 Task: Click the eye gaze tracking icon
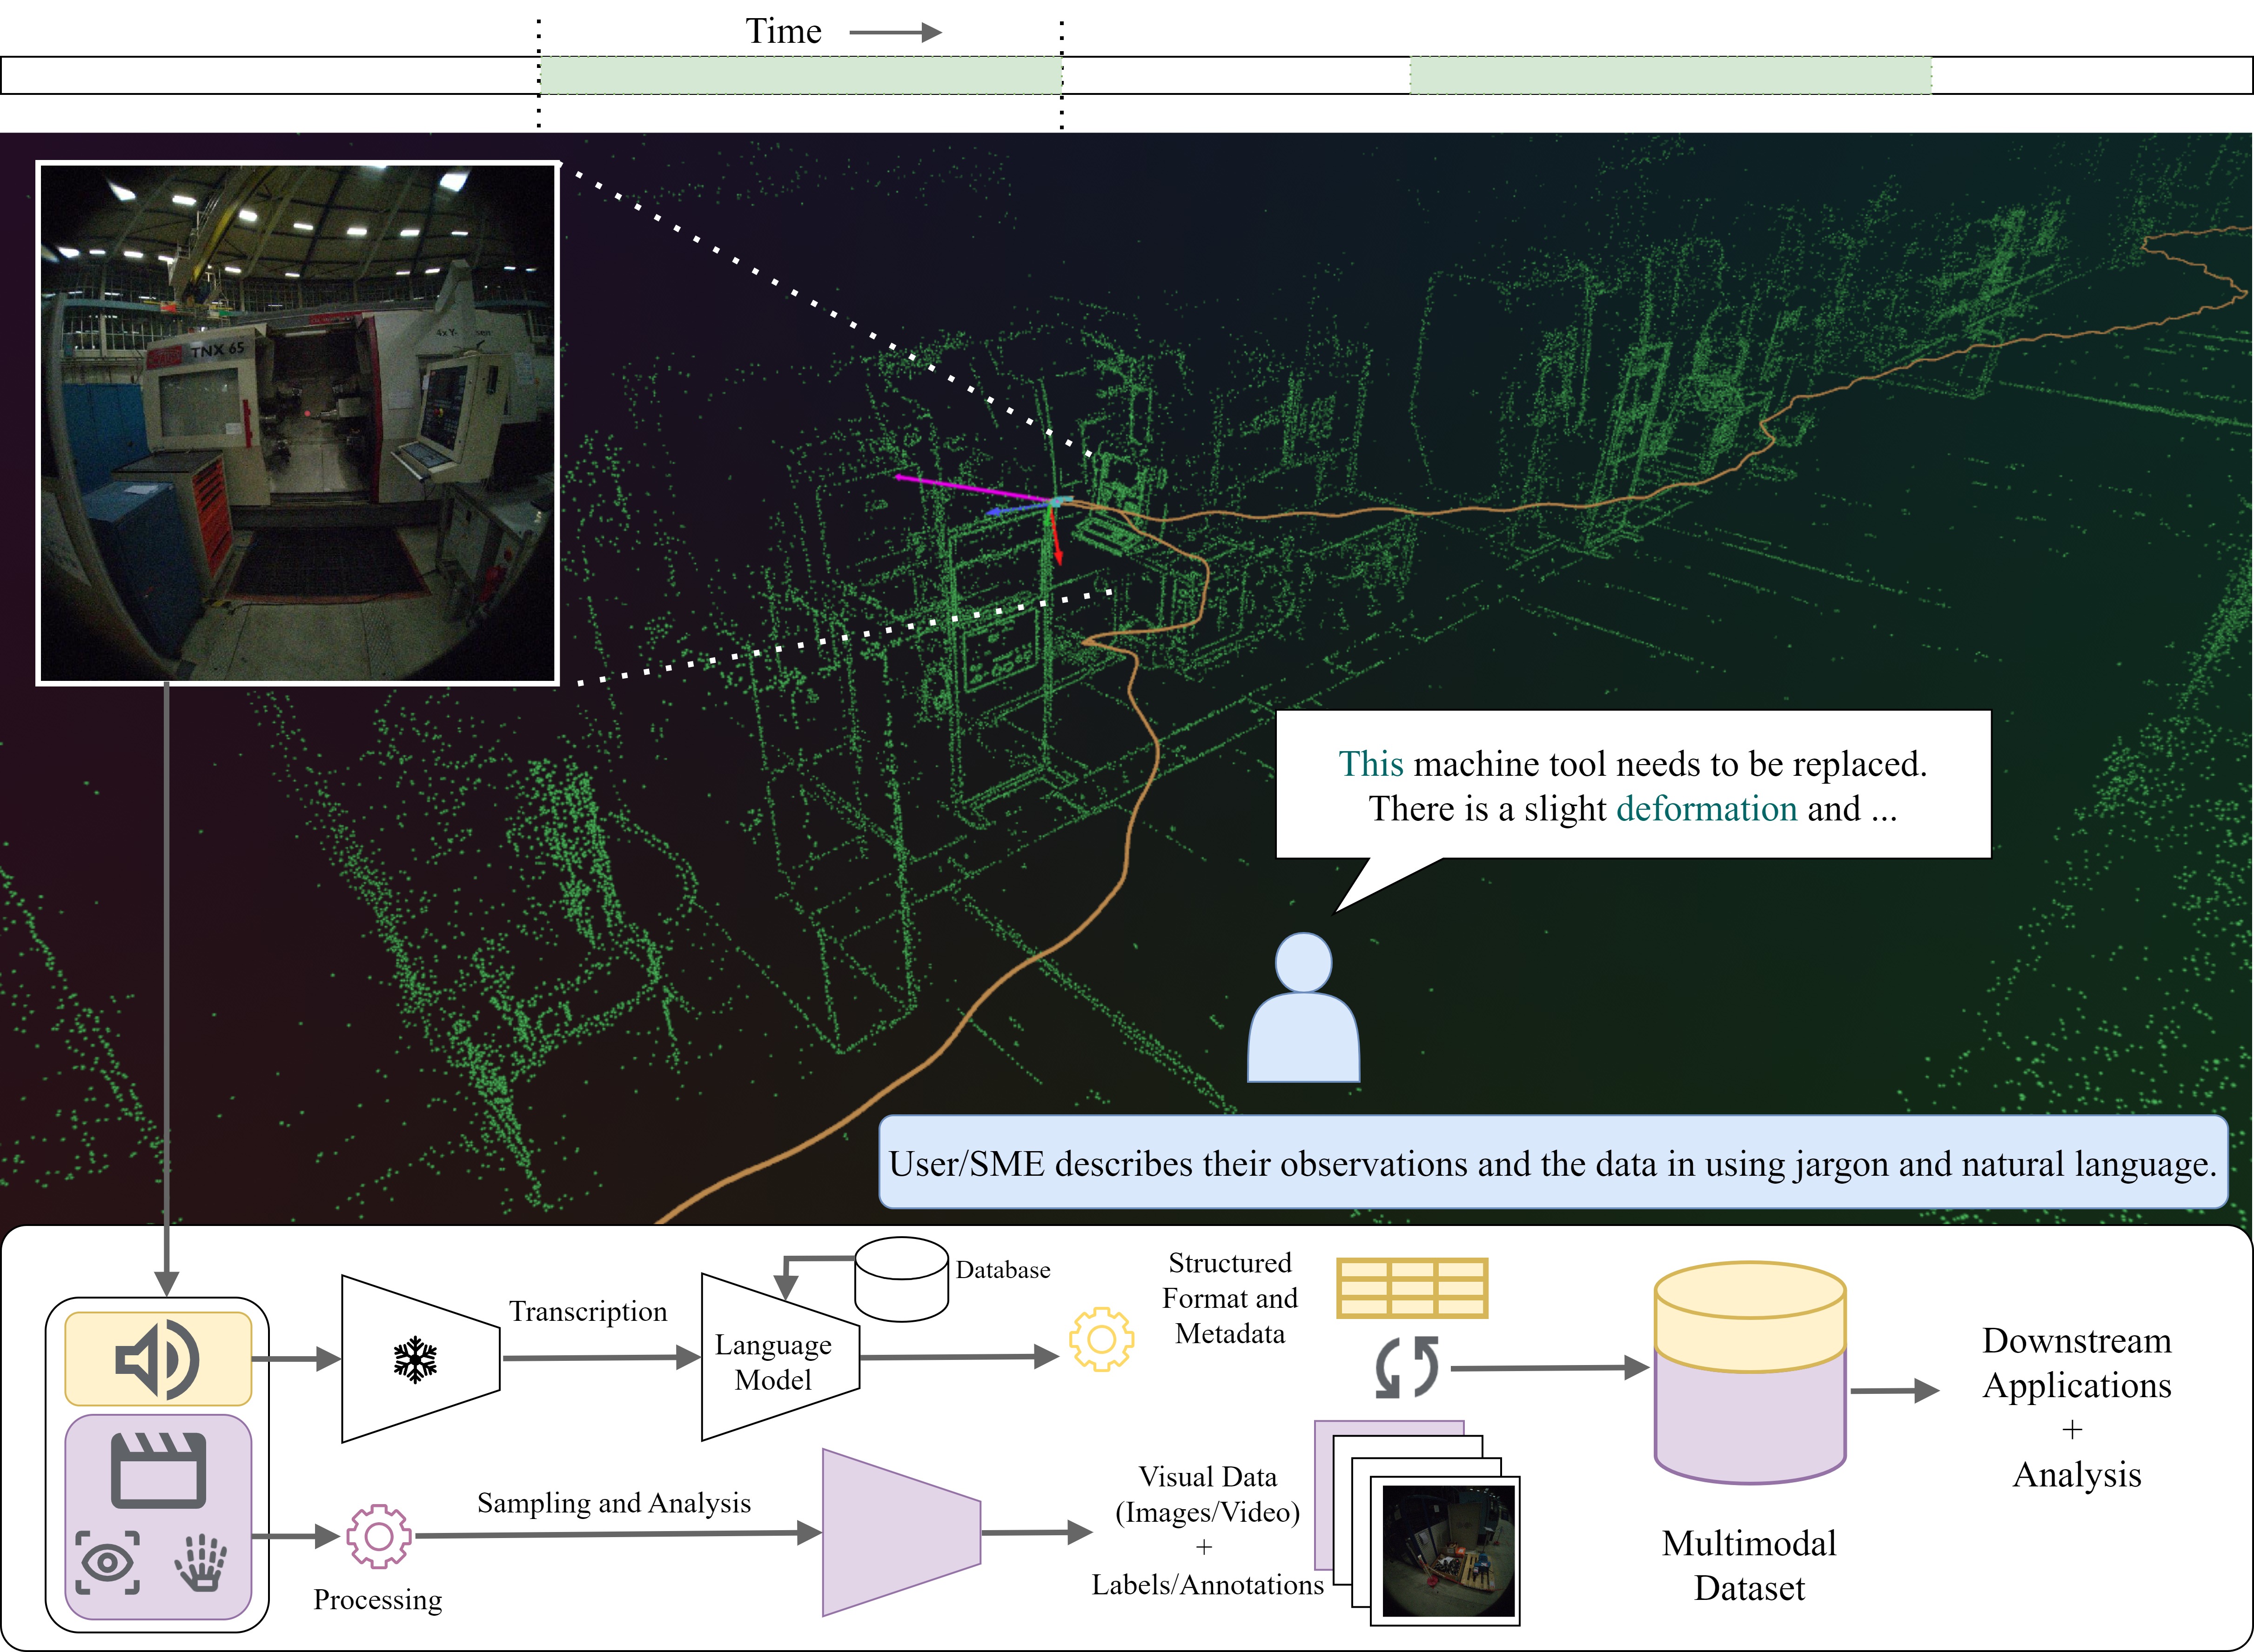coord(108,1562)
